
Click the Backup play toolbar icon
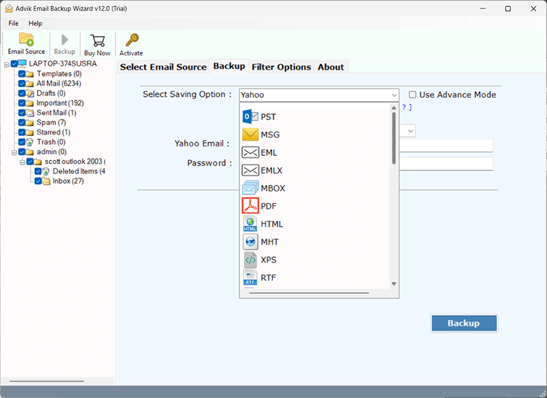coord(64,40)
